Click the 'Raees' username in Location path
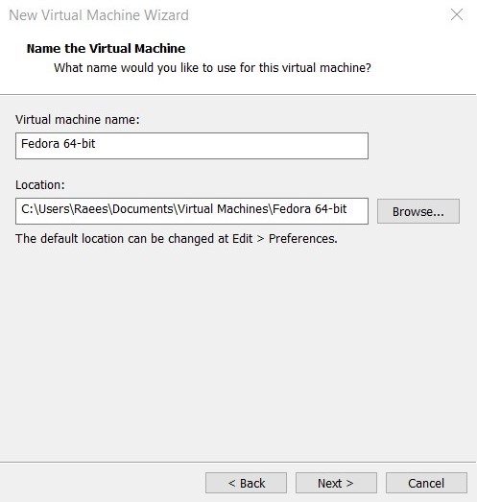 click(x=91, y=209)
